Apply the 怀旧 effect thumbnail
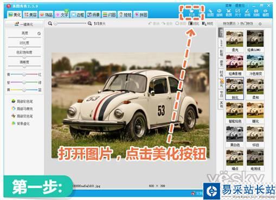276x200 pixels. pyautogui.click(x=255, y=136)
